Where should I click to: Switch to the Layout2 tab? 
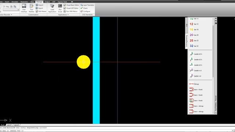pos(16,125)
